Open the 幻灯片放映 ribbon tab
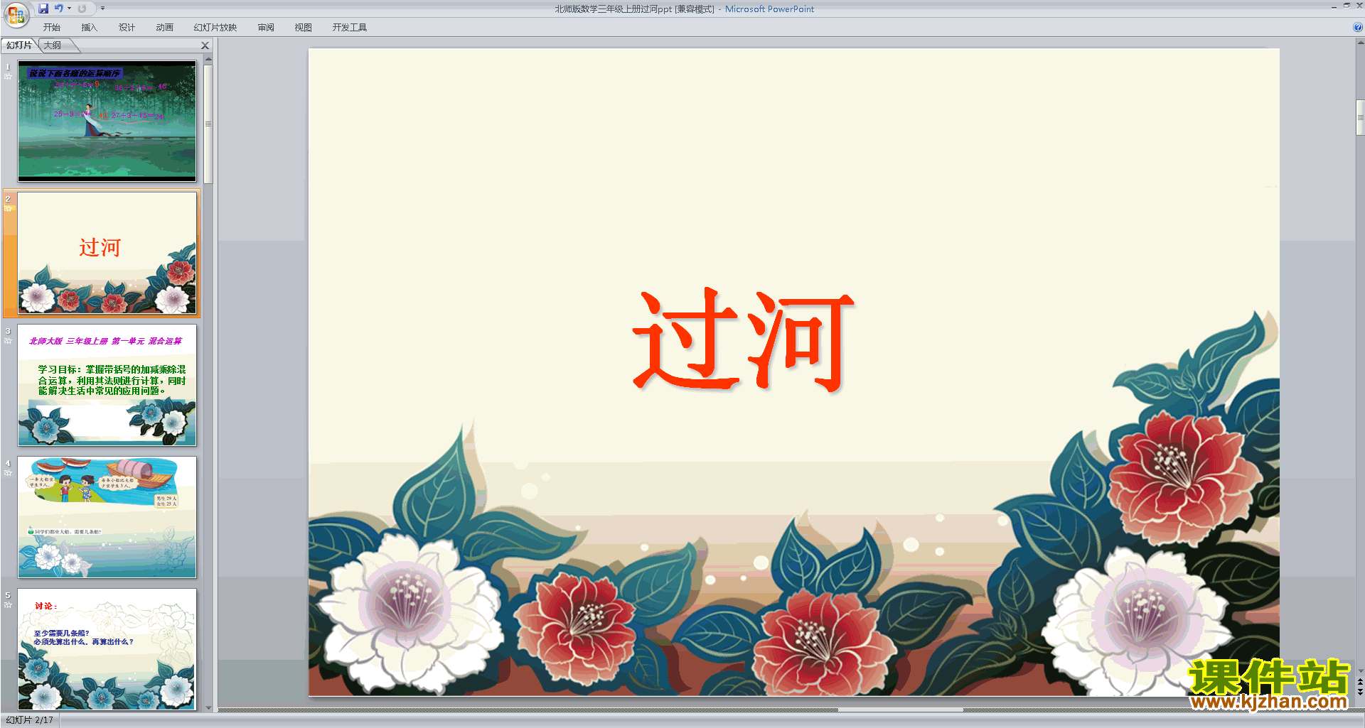Screen dimensions: 1365x728 215,28
